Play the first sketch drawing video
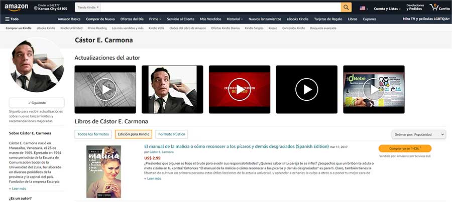The width and height of the screenshot is (452, 202). 105,90
